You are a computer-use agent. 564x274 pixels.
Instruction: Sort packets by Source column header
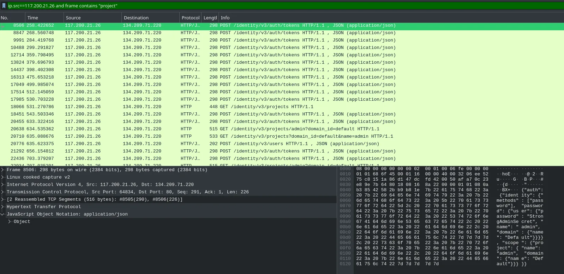(x=92, y=18)
